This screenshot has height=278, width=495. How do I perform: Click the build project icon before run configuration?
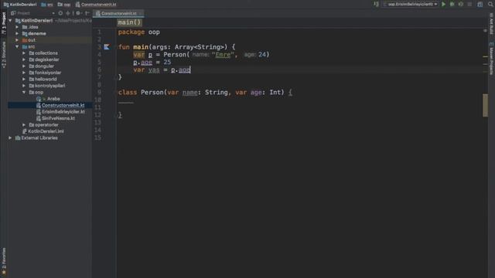[377, 5]
